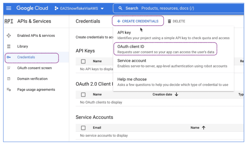
Task: Choose Service account option
Action: click(173, 63)
